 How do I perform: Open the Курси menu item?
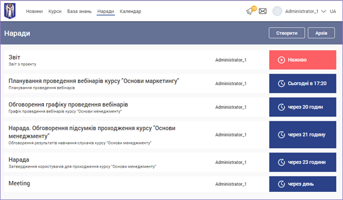tap(55, 11)
